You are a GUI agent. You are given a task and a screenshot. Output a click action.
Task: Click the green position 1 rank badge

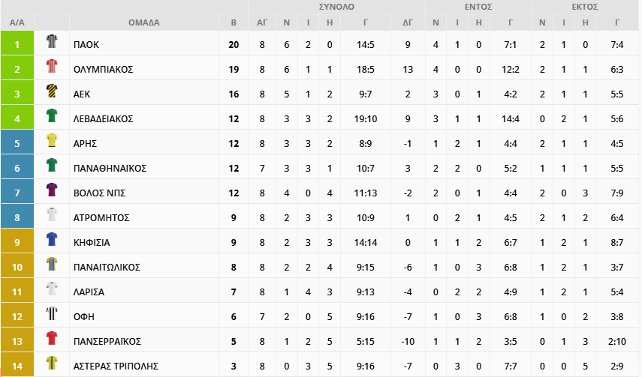[17, 43]
